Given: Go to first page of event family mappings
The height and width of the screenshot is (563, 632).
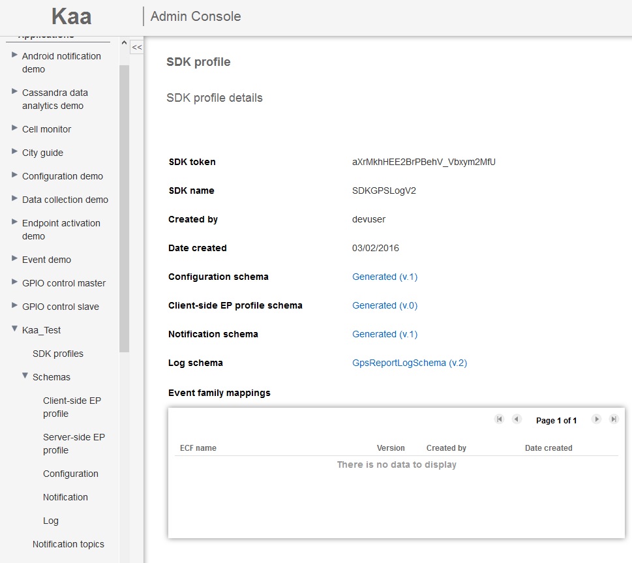Looking at the screenshot, I should (x=499, y=419).
